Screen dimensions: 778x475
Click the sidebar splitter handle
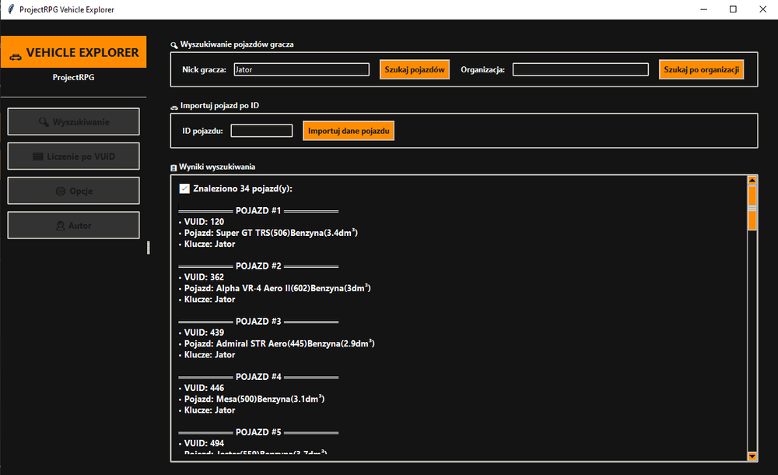click(x=149, y=248)
